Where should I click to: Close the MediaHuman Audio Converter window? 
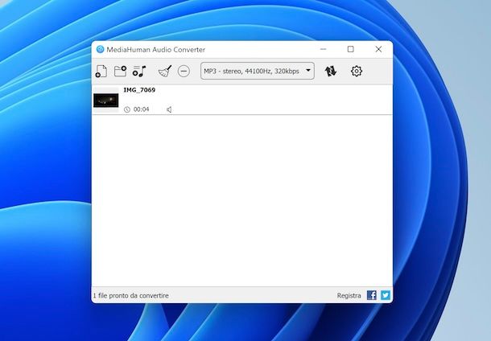378,49
